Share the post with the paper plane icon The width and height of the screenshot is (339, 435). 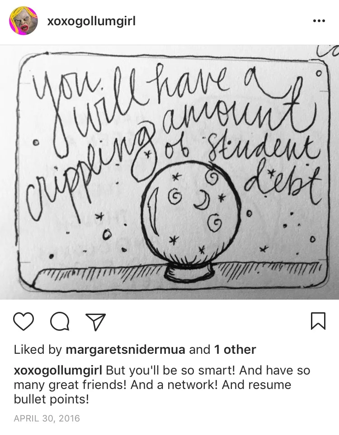point(95,322)
